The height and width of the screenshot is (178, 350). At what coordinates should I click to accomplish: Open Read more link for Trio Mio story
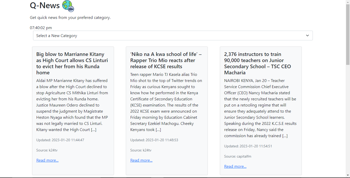point(141,160)
